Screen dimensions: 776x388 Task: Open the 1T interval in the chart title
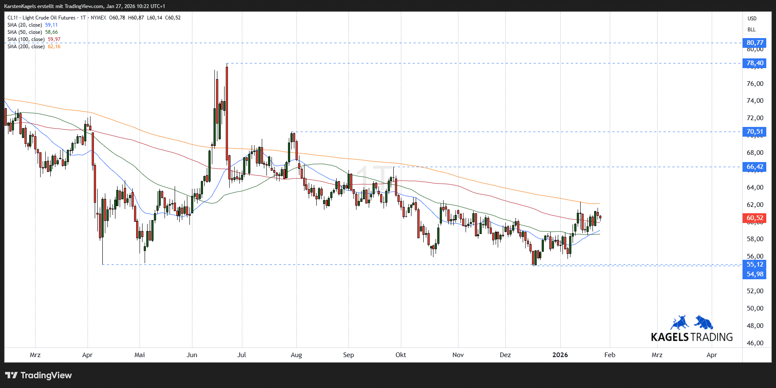83,18
